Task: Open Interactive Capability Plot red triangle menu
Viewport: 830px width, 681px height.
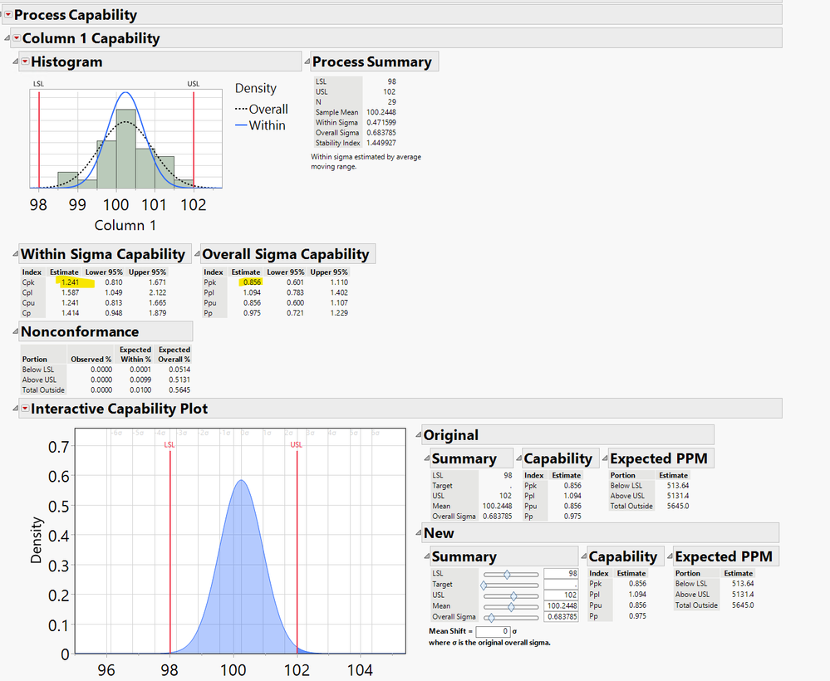Action: tap(25, 408)
